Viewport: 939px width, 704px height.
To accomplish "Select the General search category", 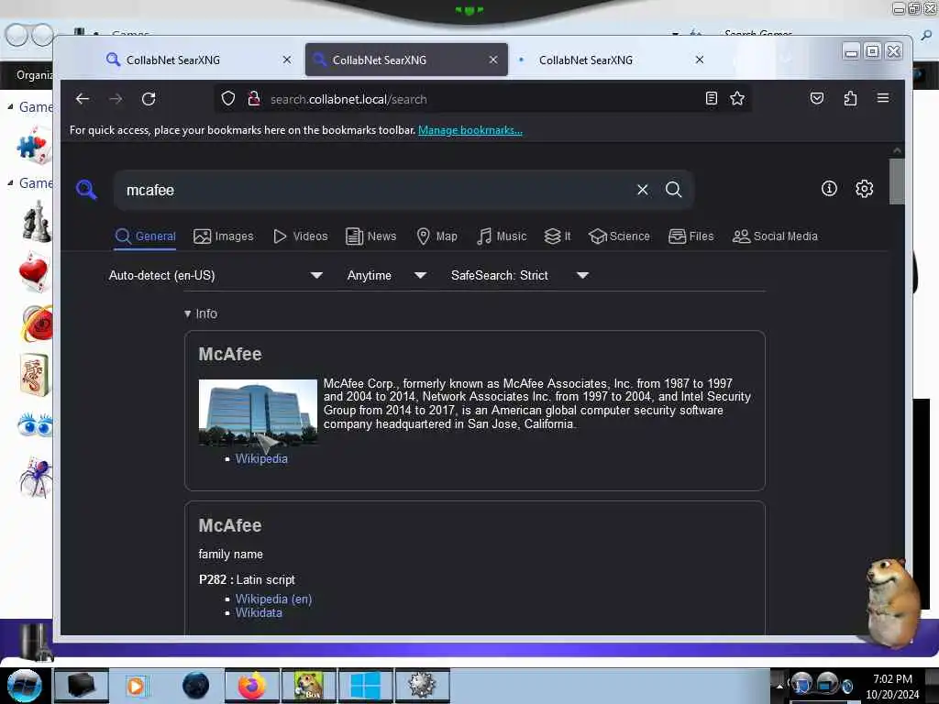I will tap(145, 236).
